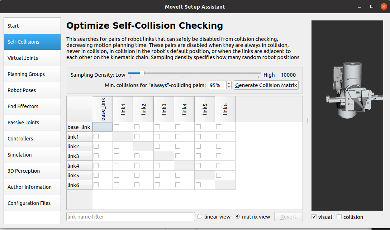The height and width of the screenshot is (230, 390).
Task: Select the link6 row header
Action: click(79, 185)
